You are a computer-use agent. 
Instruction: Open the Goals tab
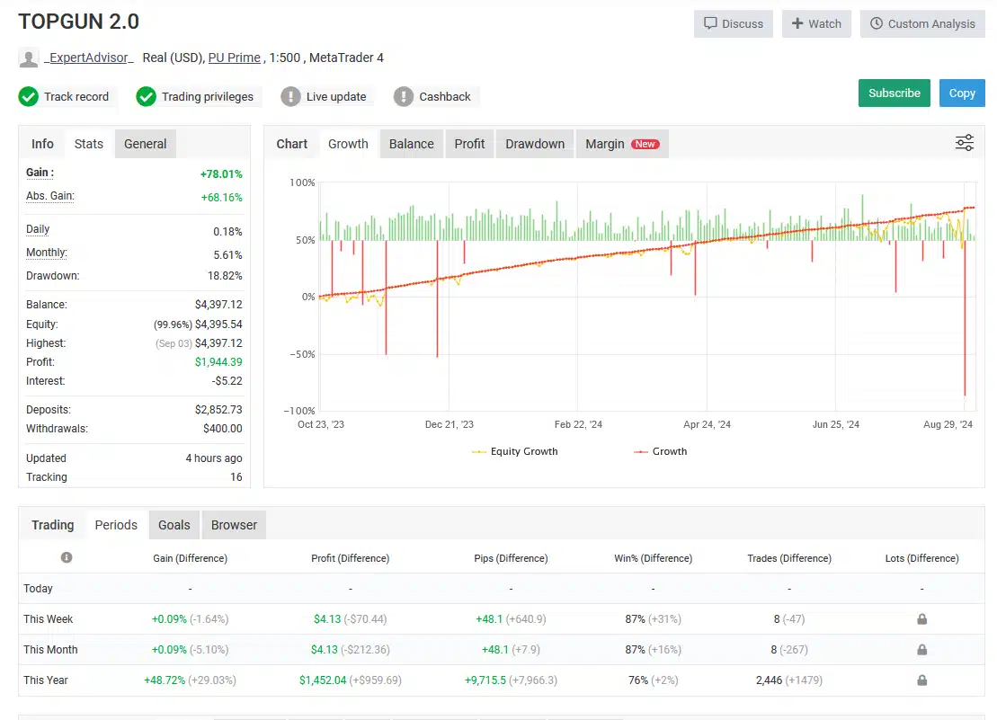[174, 525]
